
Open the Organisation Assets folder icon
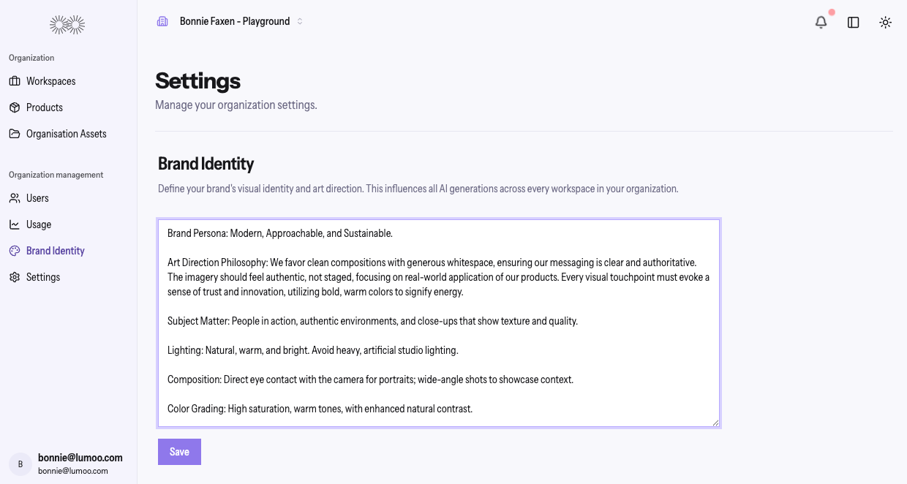(x=15, y=134)
